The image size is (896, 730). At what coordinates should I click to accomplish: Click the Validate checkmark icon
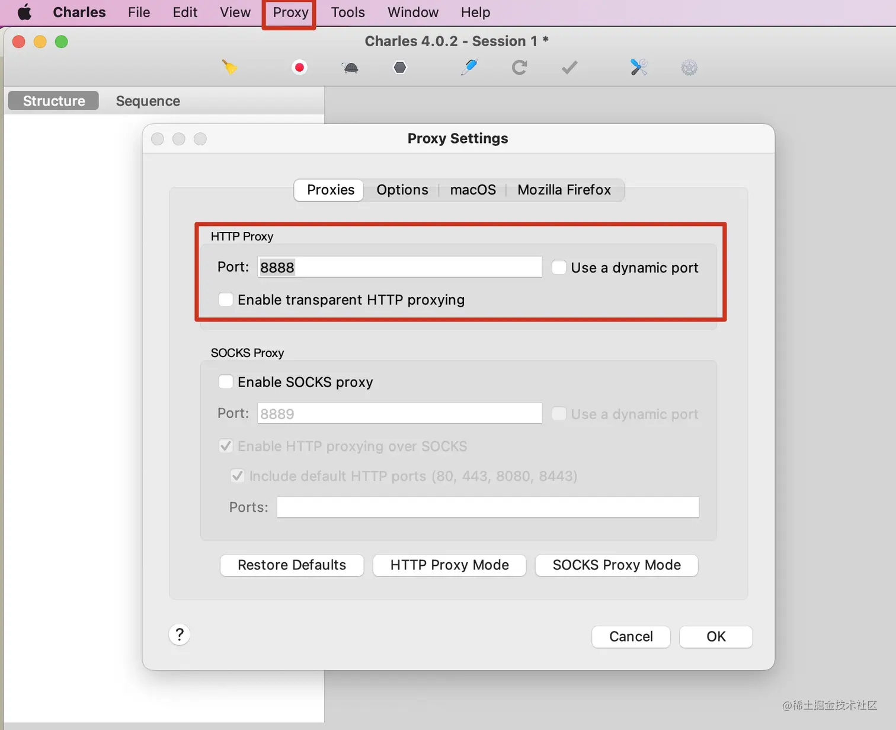pos(569,68)
